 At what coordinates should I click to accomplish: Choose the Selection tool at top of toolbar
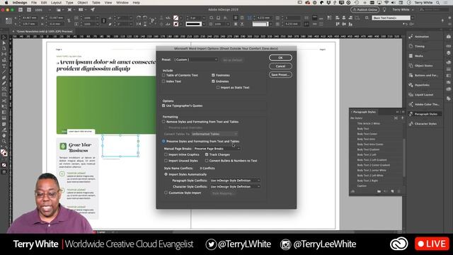click(4, 38)
